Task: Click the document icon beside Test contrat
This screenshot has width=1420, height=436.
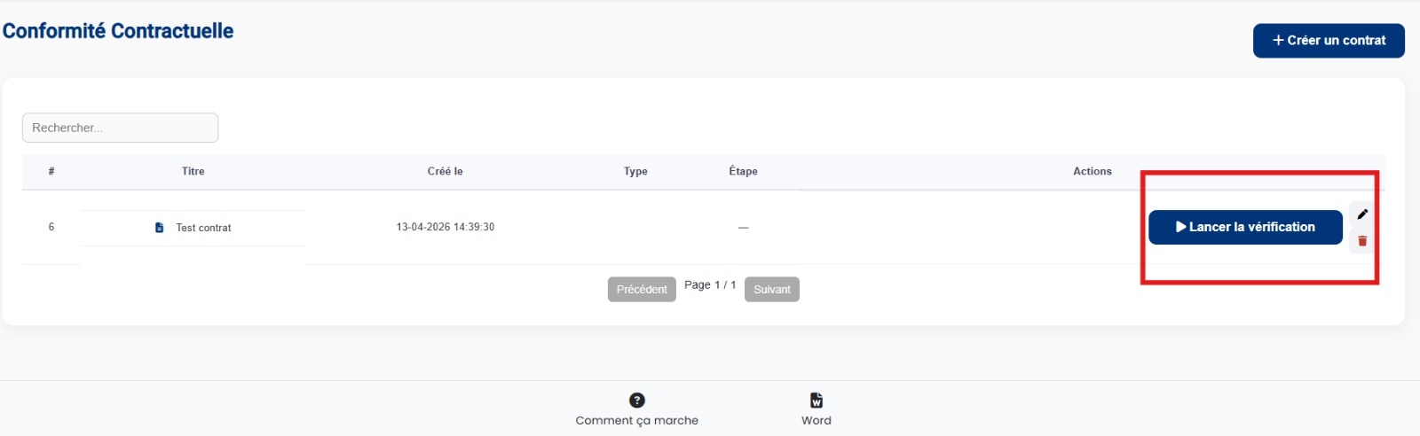Action: [160, 228]
